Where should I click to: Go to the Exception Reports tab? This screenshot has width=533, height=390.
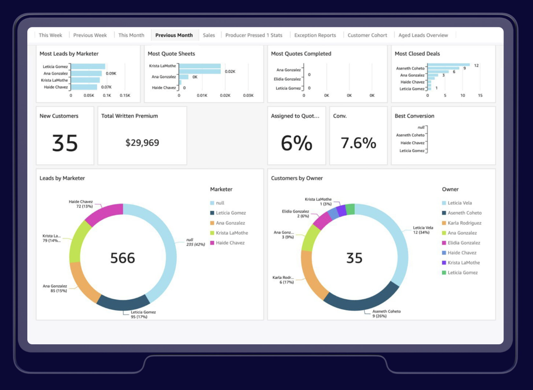[x=315, y=35]
